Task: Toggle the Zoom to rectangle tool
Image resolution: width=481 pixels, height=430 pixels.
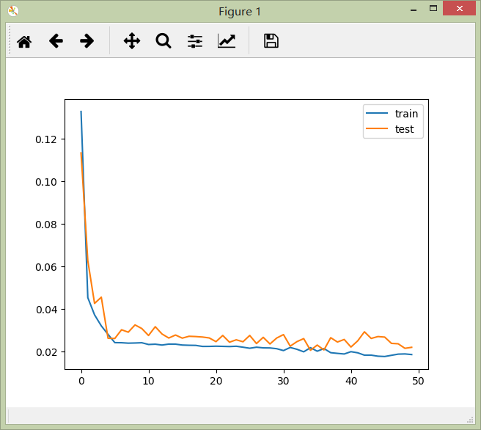Action: click(x=164, y=41)
